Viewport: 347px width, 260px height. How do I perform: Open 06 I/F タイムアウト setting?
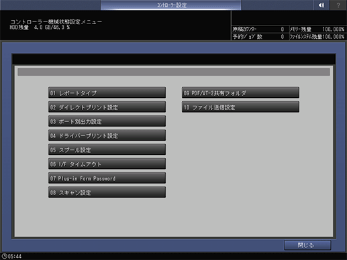[107, 164]
